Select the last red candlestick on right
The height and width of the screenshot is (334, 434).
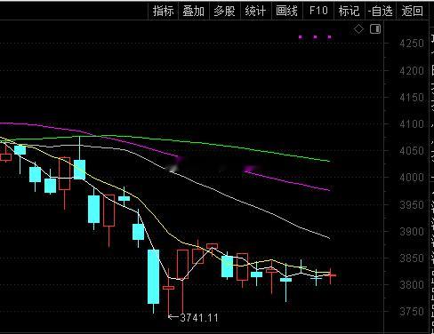tap(330, 275)
